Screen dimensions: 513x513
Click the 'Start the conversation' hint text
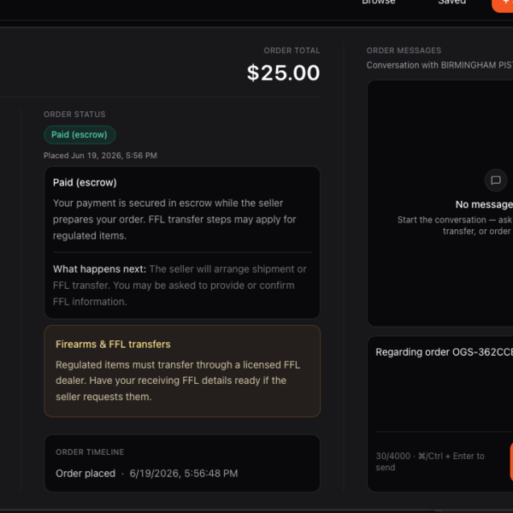455,226
